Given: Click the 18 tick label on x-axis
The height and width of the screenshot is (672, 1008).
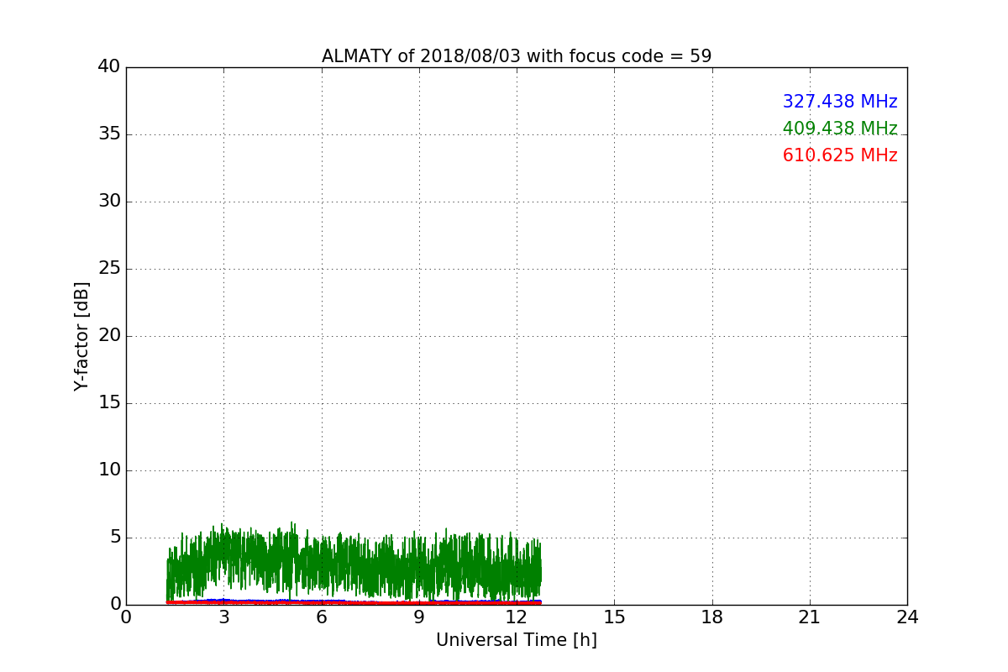Looking at the screenshot, I should (712, 617).
